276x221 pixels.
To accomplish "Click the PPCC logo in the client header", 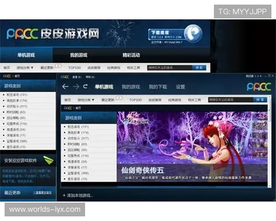I will click(x=259, y=87).
